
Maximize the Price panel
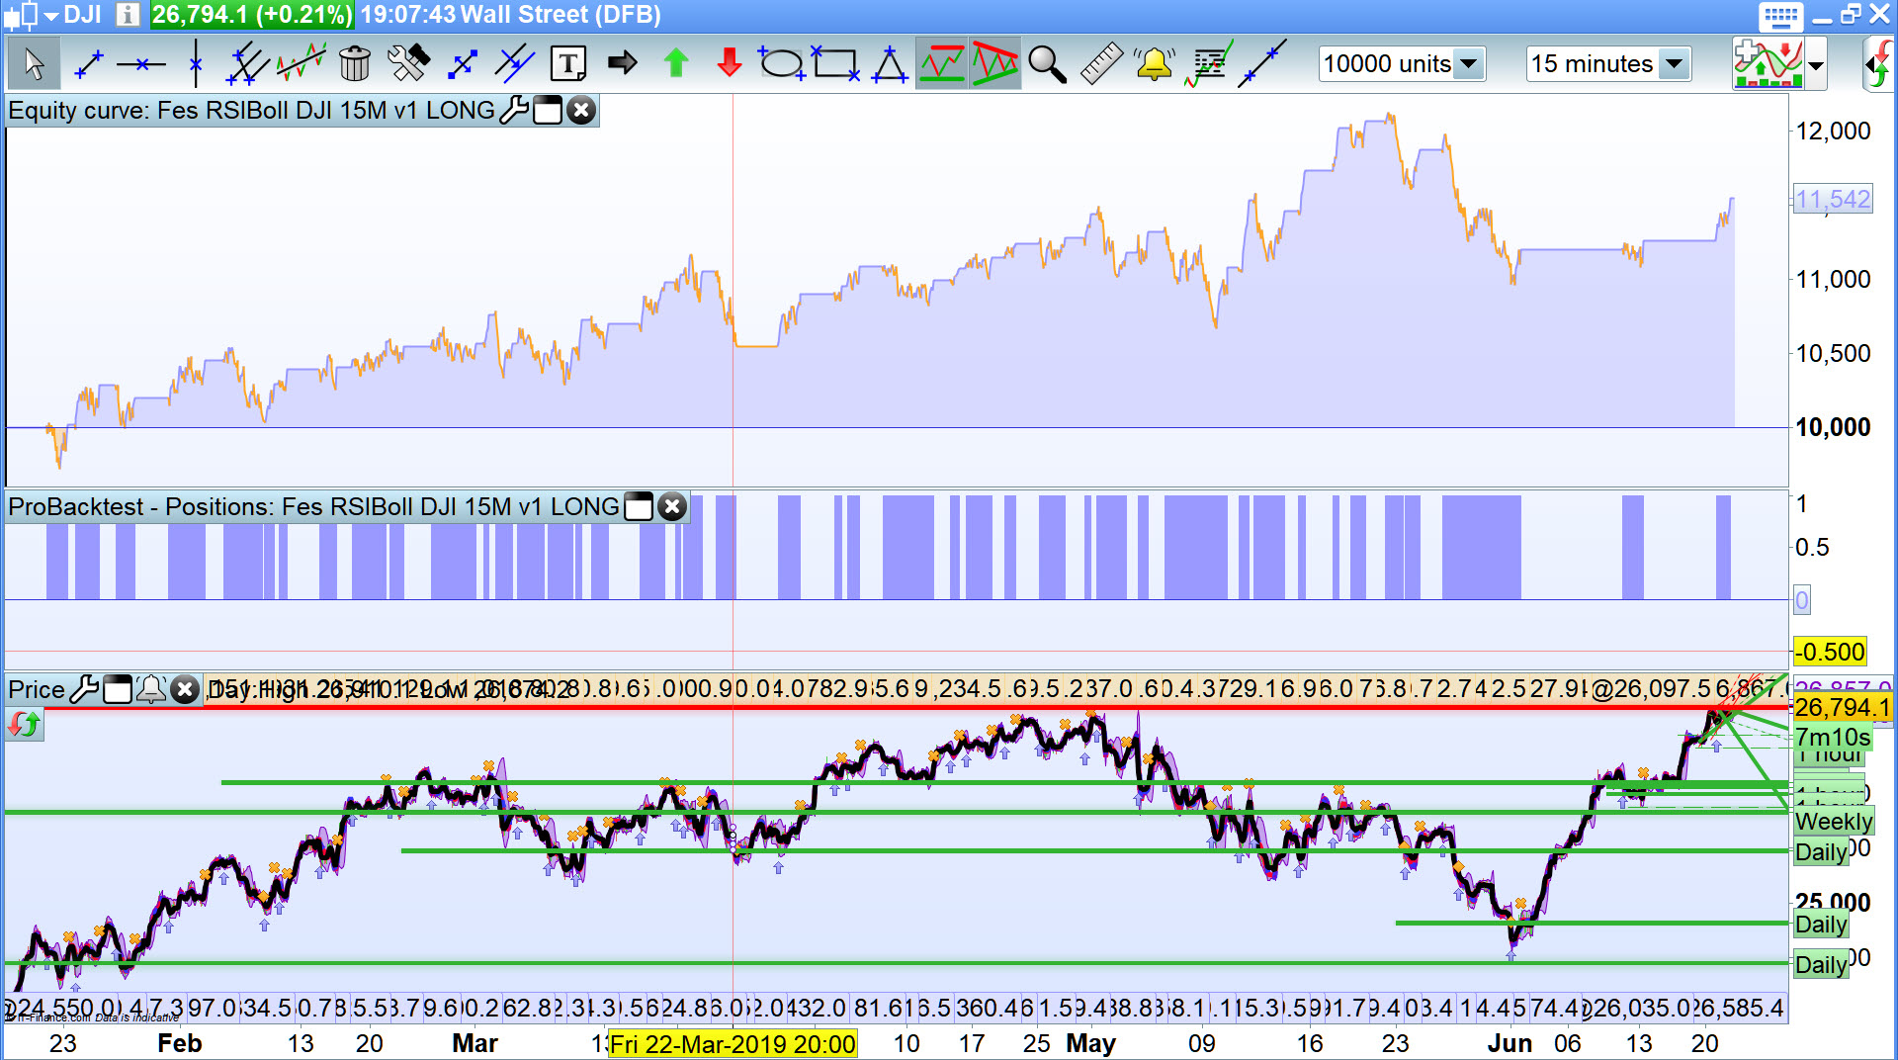[118, 689]
